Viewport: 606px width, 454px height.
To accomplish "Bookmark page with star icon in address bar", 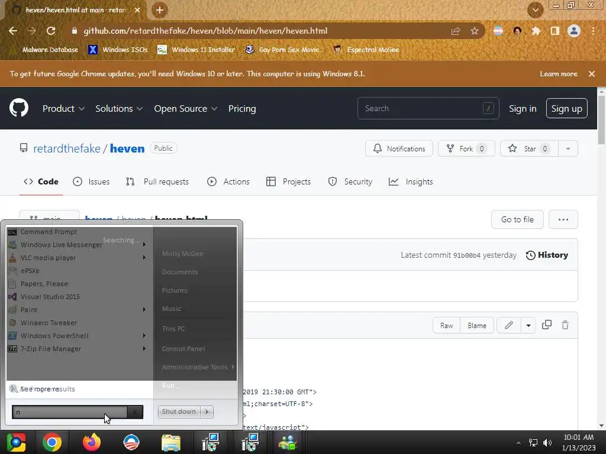I will coord(474,31).
